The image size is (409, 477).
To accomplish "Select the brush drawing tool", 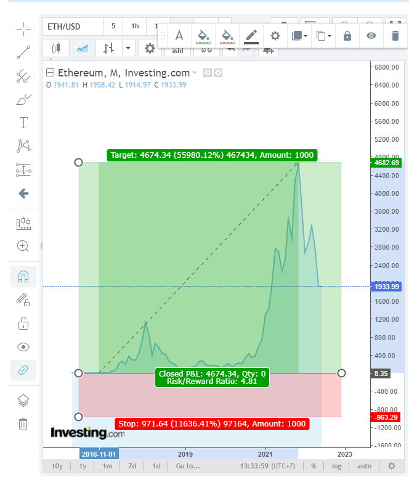I will click(x=23, y=99).
